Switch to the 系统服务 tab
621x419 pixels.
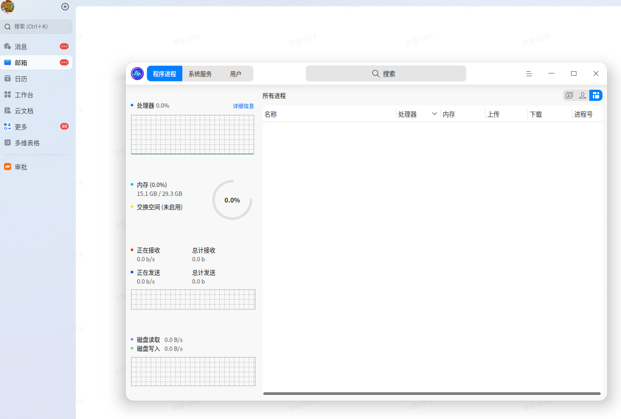point(200,74)
